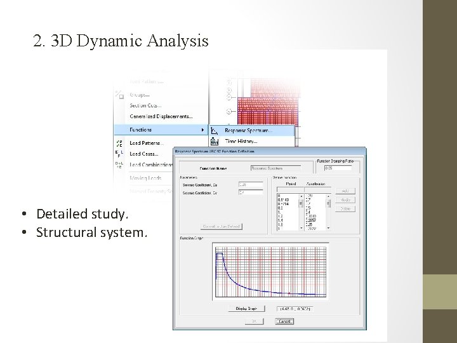The image size is (457, 343).
Task: Click the Acceleration entry box above list
Action: coord(318,189)
